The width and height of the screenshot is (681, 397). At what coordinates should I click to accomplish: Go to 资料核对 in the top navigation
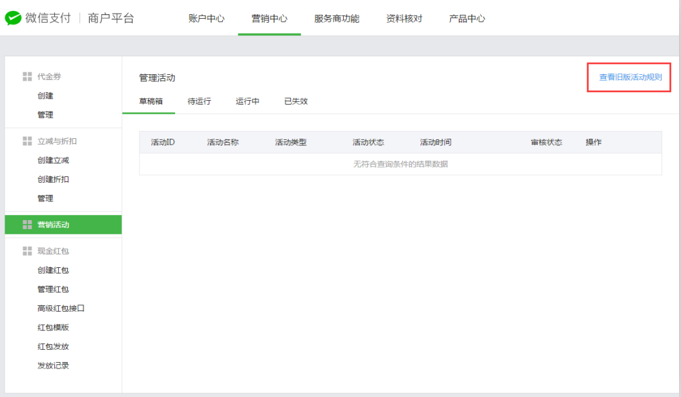click(x=404, y=19)
